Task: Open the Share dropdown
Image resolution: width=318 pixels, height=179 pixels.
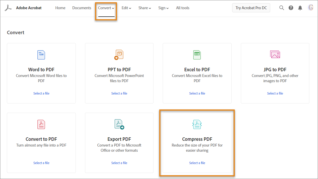Action: pos(144,8)
